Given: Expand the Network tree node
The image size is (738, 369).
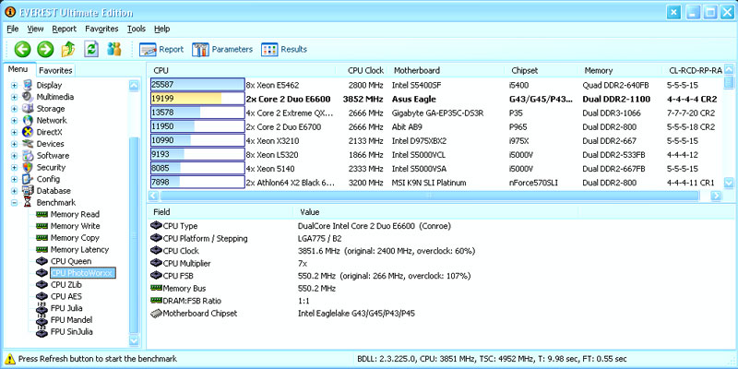Looking at the screenshot, I should coord(14,121).
